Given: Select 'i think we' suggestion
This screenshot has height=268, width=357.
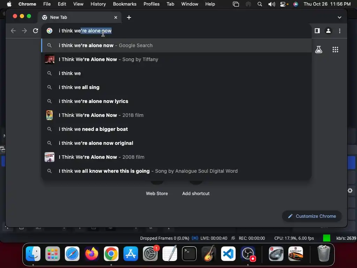Looking at the screenshot, I should coord(176,73).
